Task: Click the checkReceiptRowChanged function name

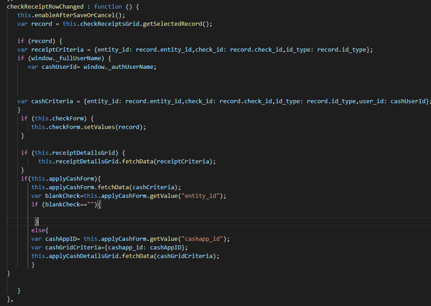Action: coord(45,6)
